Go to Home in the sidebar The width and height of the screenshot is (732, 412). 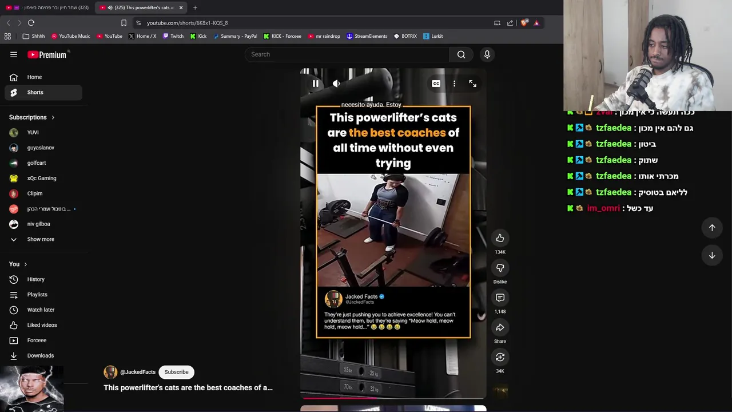point(43,77)
